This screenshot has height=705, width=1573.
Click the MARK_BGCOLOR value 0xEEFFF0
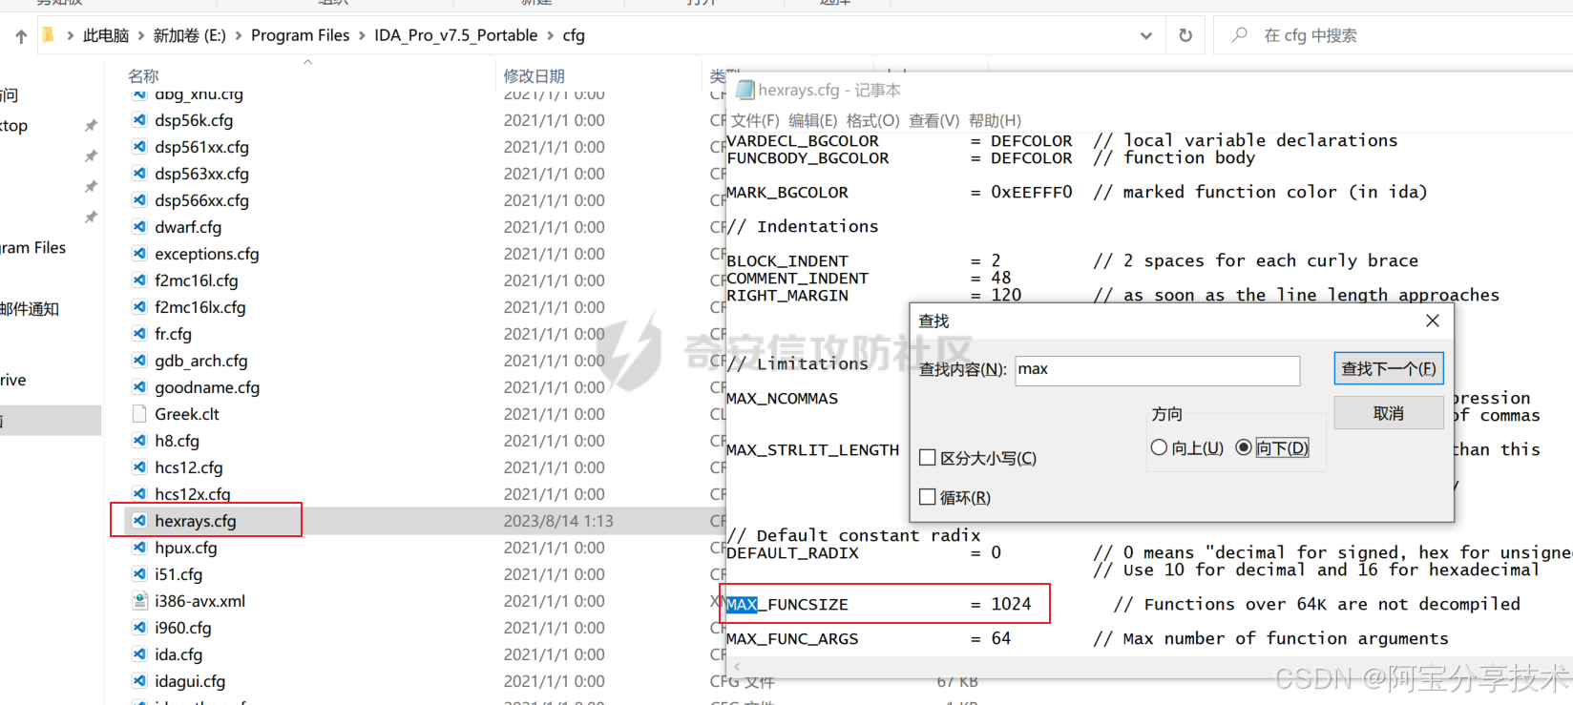pyautogui.click(x=1031, y=192)
